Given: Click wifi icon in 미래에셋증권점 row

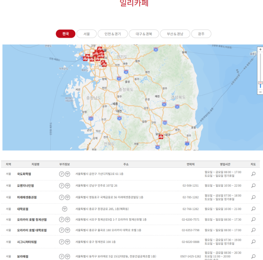Looking at the screenshot, I should click(x=68, y=197).
